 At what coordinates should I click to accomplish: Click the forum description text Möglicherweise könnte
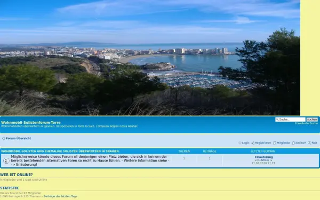[90, 161]
